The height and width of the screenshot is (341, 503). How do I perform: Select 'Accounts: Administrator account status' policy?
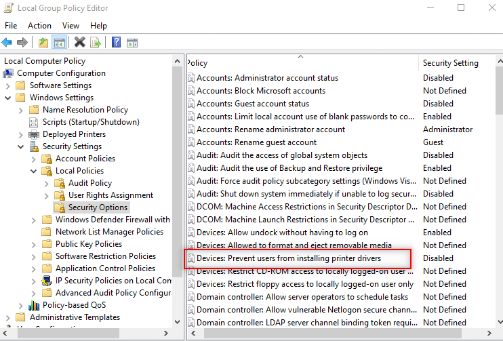click(267, 78)
